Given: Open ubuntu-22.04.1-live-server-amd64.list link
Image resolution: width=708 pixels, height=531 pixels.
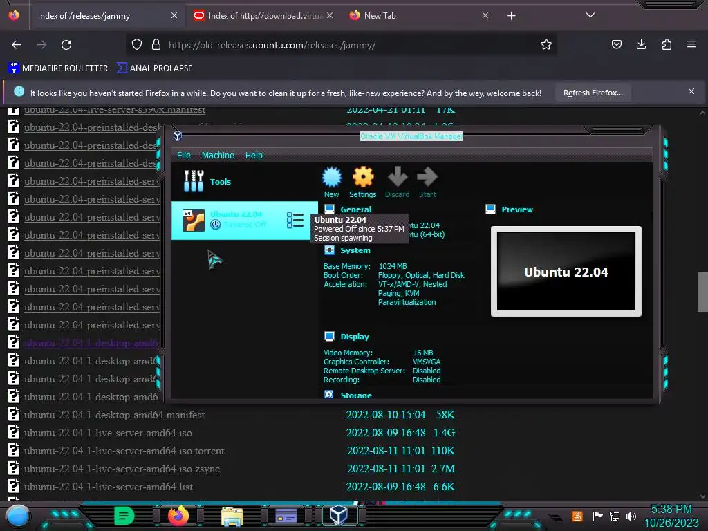Looking at the screenshot, I should pos(109,487).
